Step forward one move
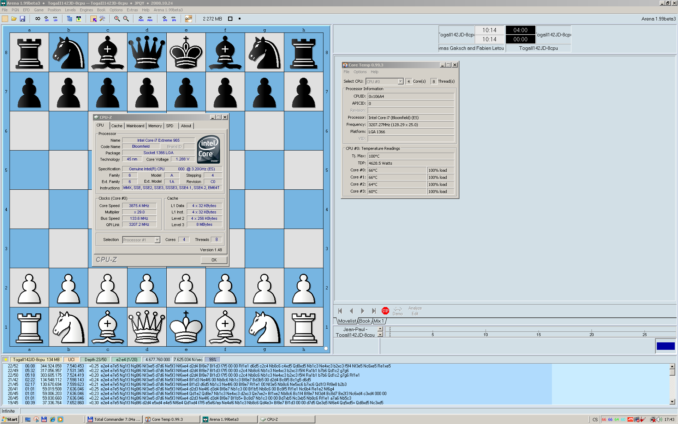678x424 pixels. click(362, 311)
